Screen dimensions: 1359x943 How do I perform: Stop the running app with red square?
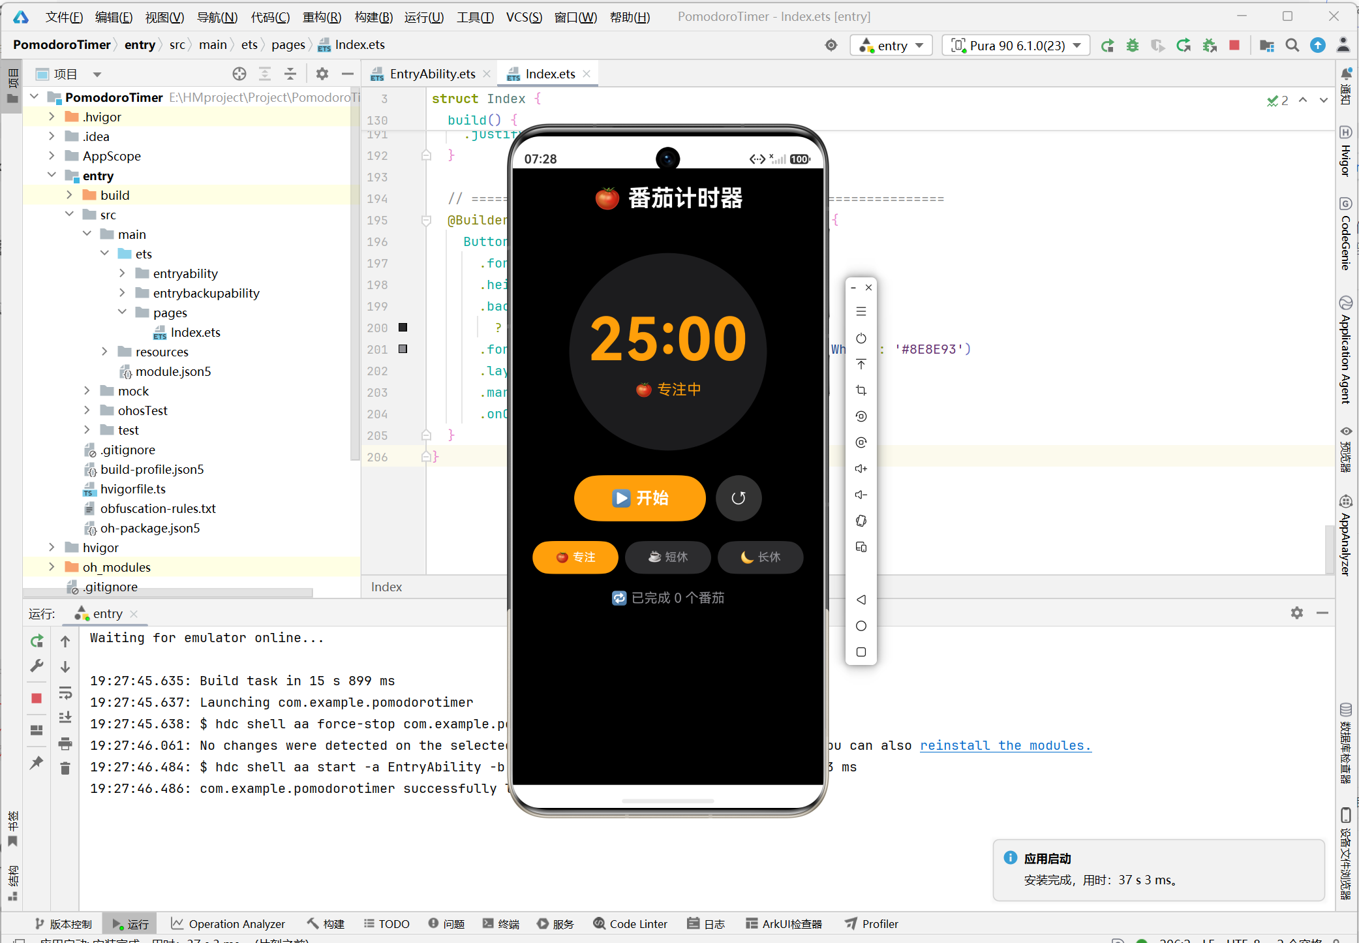(x=1234, y=46)
